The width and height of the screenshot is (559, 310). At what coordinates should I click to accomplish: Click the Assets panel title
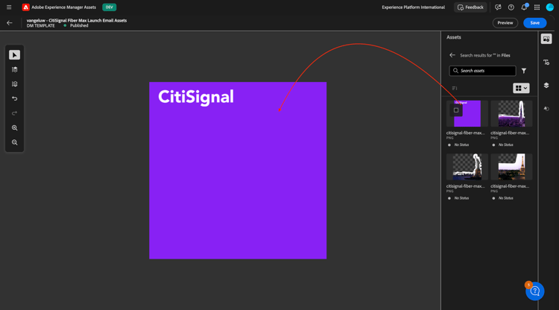pos(453,37)
